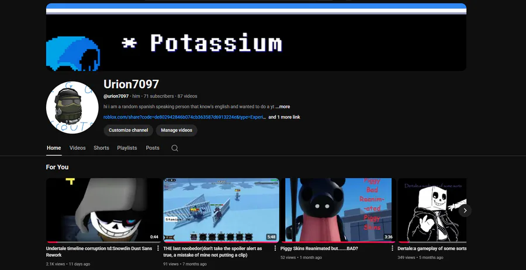The width and height of the screenshot is (526, 270).
Task: Show next videos with the carousel arrow
Action: click(x=465, y=211)
